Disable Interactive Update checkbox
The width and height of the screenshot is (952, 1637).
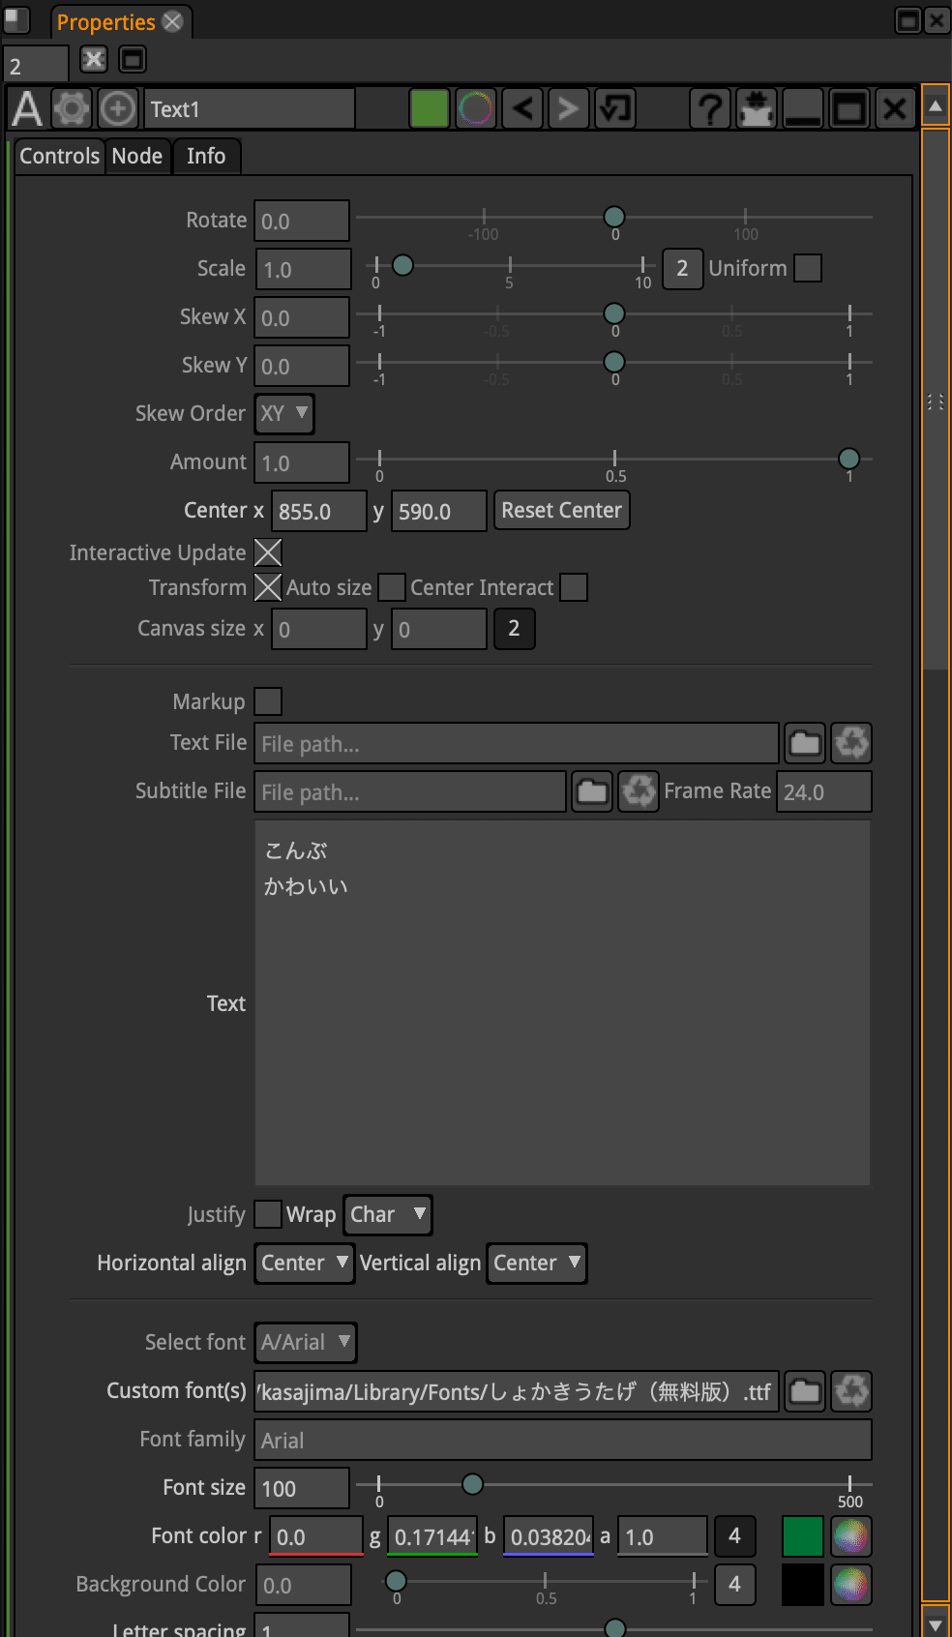(268, 552)
